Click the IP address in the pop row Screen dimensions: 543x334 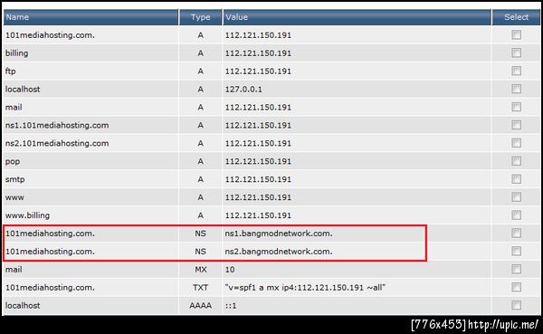click(x=258, y=161)
